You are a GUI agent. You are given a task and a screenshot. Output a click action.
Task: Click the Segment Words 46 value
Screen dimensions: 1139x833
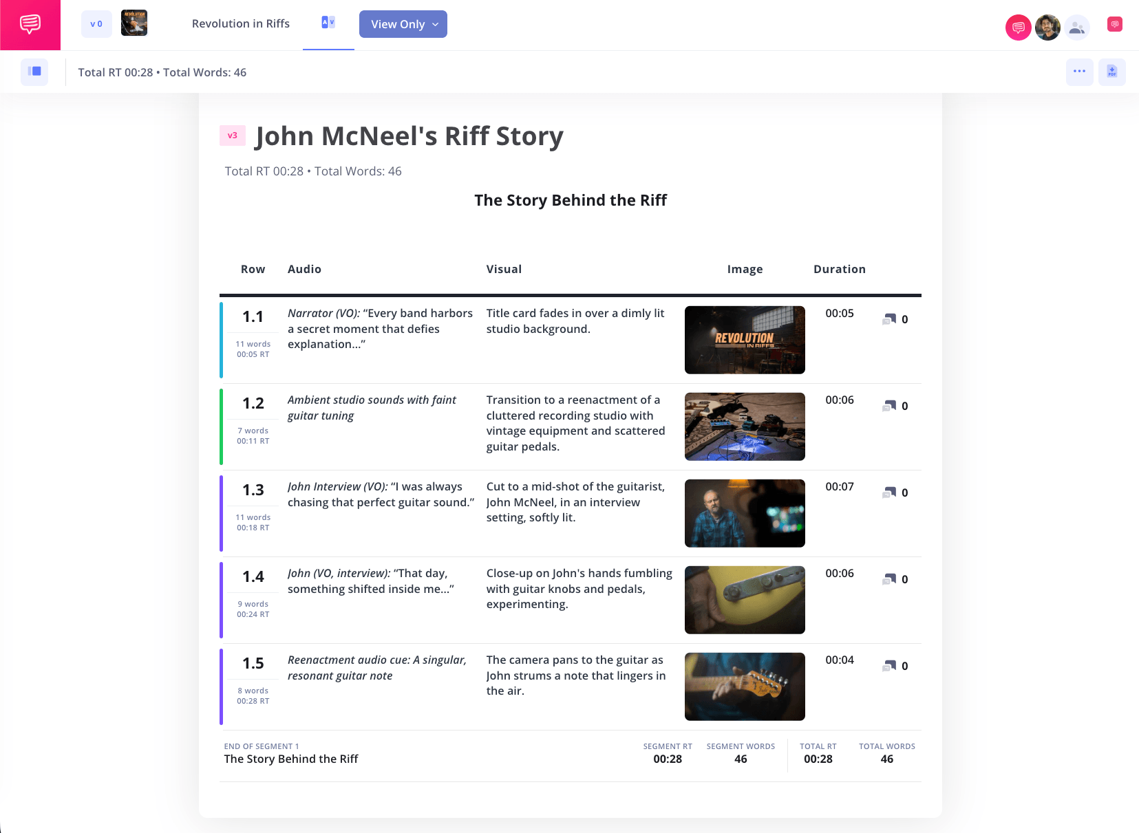[741, 759]
